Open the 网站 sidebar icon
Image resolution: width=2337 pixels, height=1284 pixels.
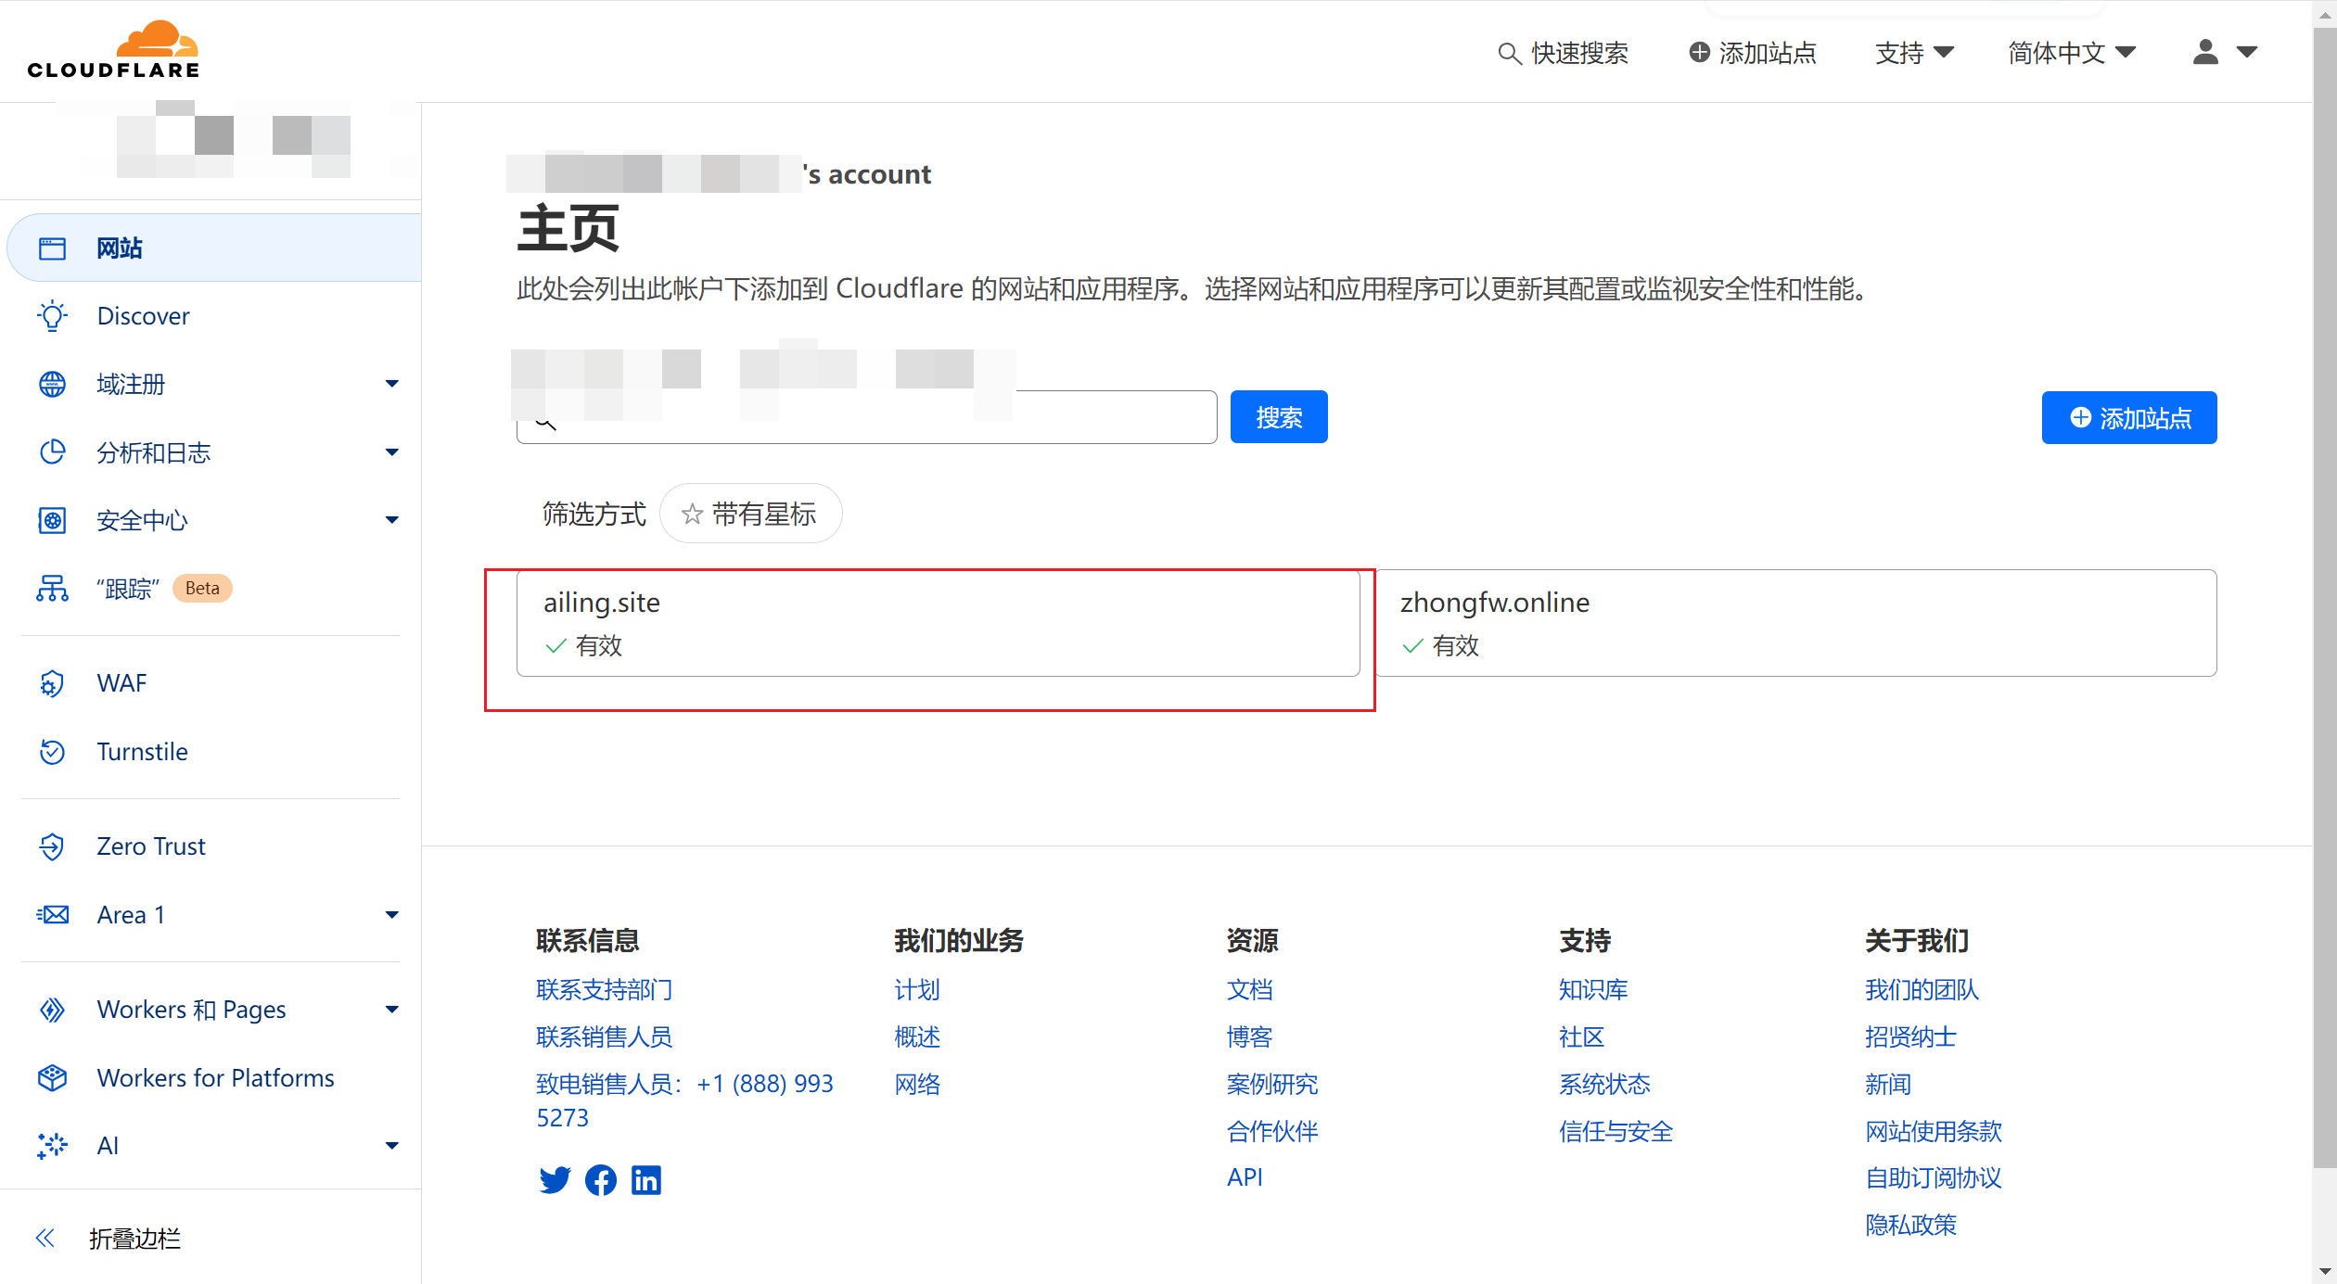pyautogui.click(x=52, y=248)
